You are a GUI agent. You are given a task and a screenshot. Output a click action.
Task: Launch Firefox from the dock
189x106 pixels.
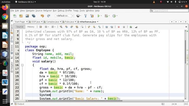pos(5,7)
